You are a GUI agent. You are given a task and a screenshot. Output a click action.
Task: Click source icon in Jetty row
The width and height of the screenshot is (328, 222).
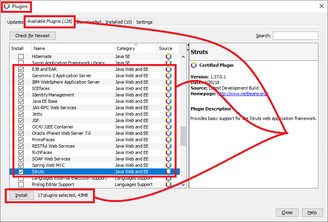point(168,114)
